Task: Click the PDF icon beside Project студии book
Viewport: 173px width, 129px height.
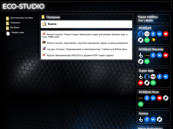Action: tap(44, 34)
